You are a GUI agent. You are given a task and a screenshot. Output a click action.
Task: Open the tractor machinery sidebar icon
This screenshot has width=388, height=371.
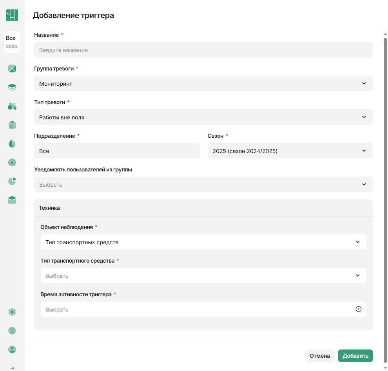pos(12,106)
